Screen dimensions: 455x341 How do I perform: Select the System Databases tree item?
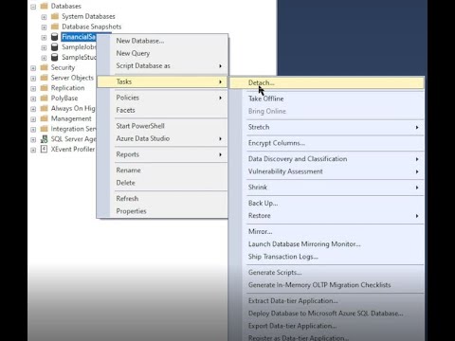click(88, 16)
